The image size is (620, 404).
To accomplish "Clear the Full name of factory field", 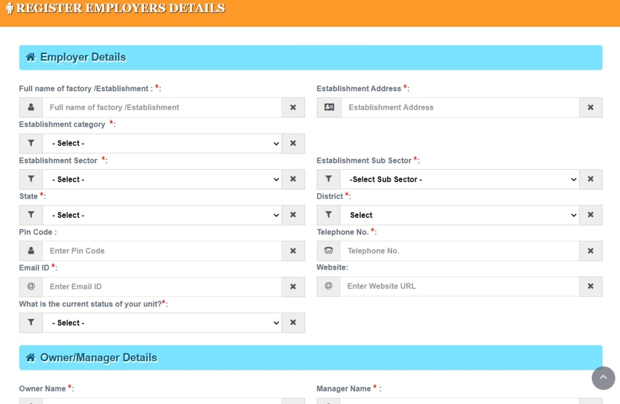I will (x=293, y=107).
